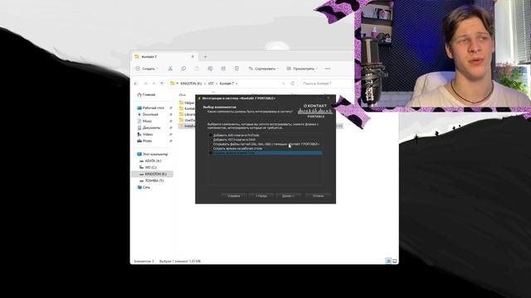This screenshot has height=298, width=531.
Task: Select the Helper folder in file list
Action: (187, 103)
